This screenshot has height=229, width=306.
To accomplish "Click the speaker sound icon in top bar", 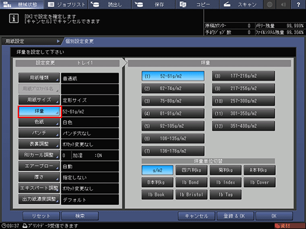I will tap(284, 4).
